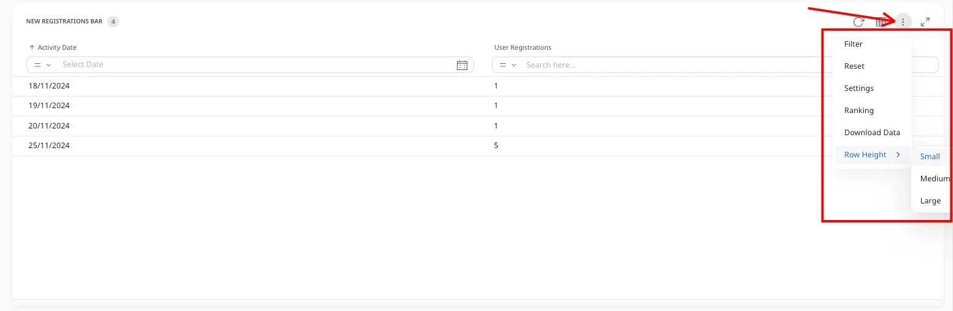953x311 pixels.
Task: Click the record count badge showing 4
Action: tap(113, 22)
